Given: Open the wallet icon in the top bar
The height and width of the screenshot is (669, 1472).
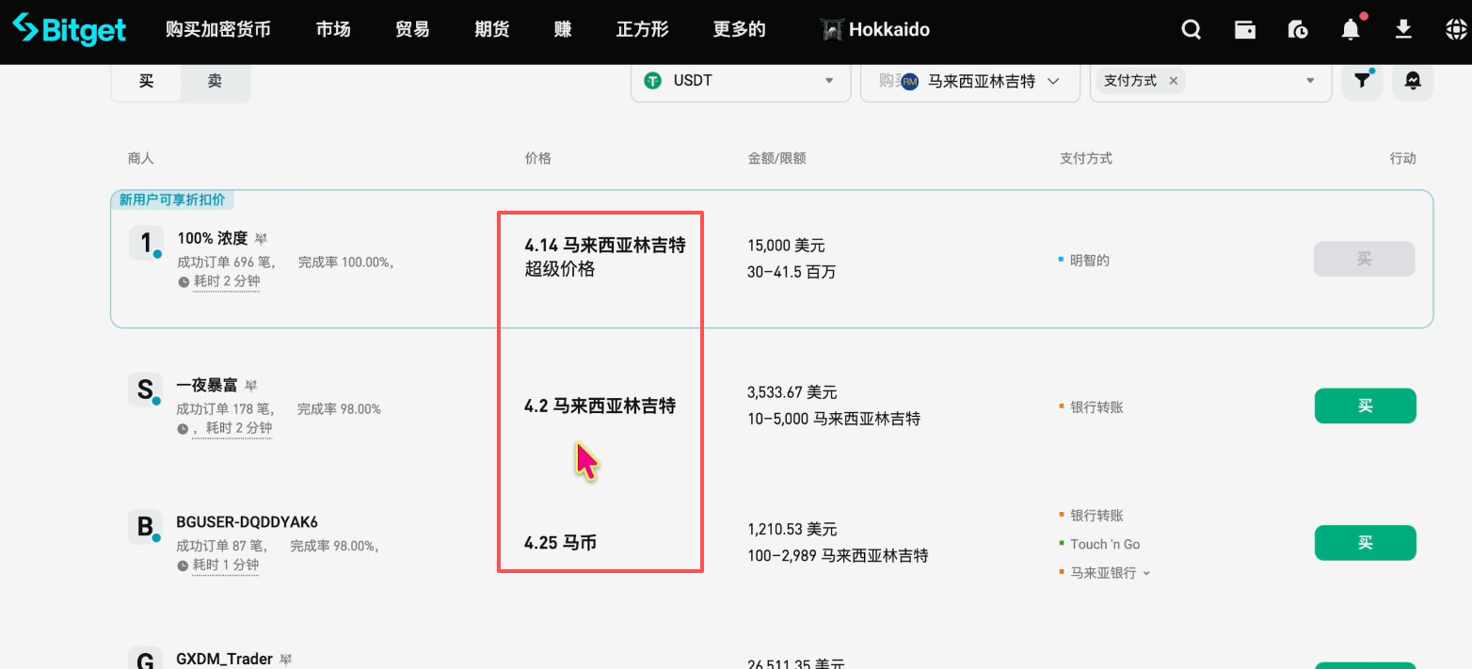Looking at the screenshot, I should click(x=1244, y=29).
